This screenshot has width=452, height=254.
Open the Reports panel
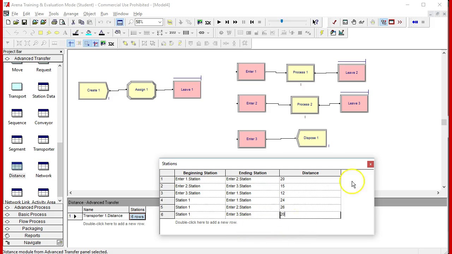(x=32, y=235)
